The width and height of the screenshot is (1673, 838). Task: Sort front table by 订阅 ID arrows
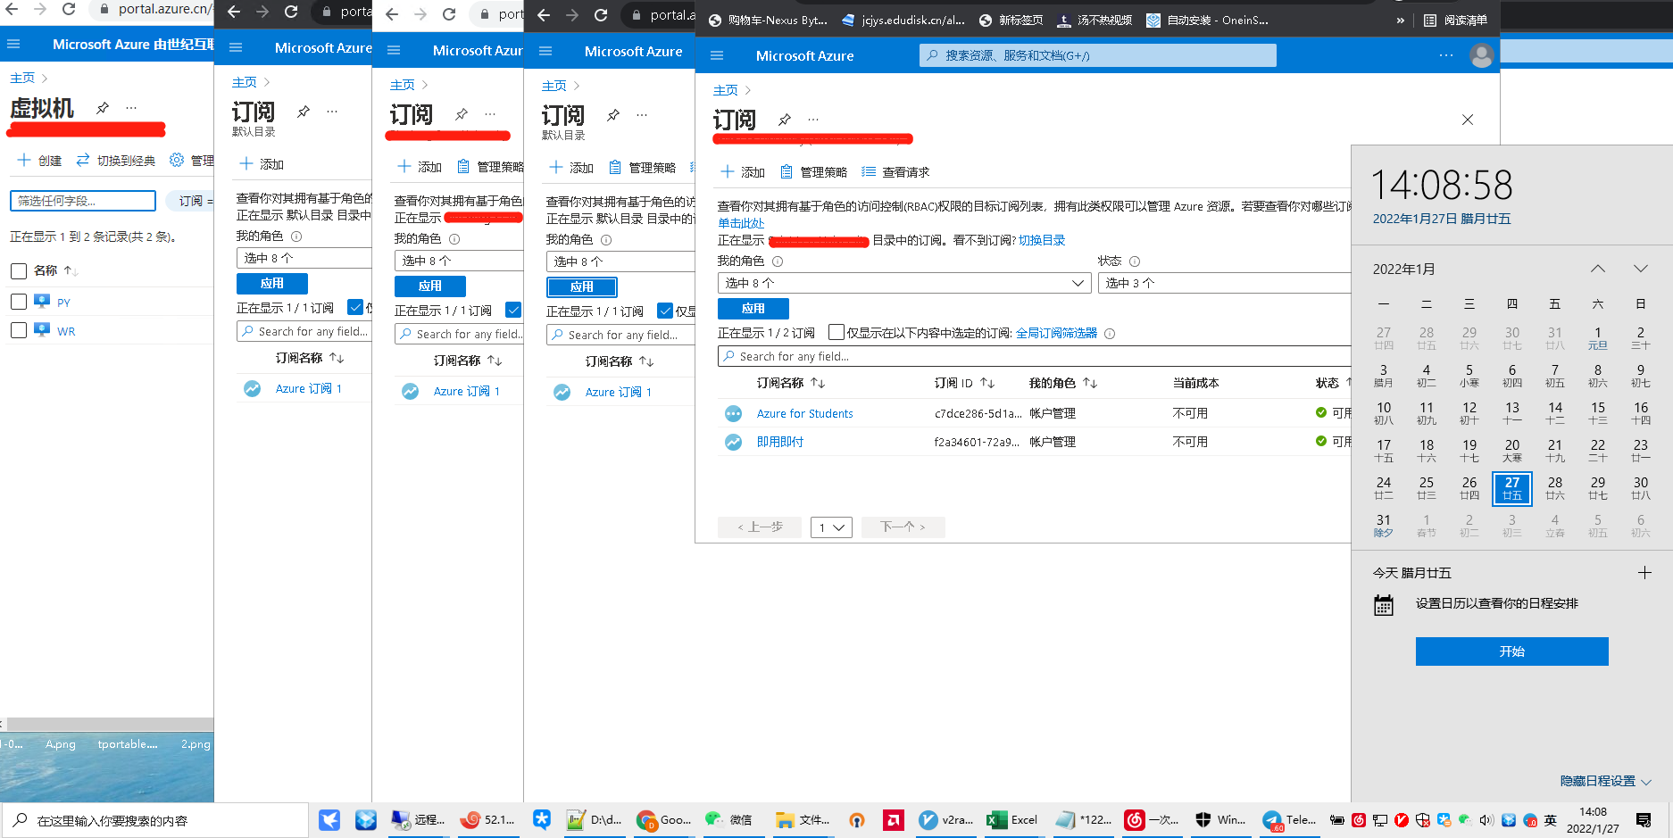point(987,383)
